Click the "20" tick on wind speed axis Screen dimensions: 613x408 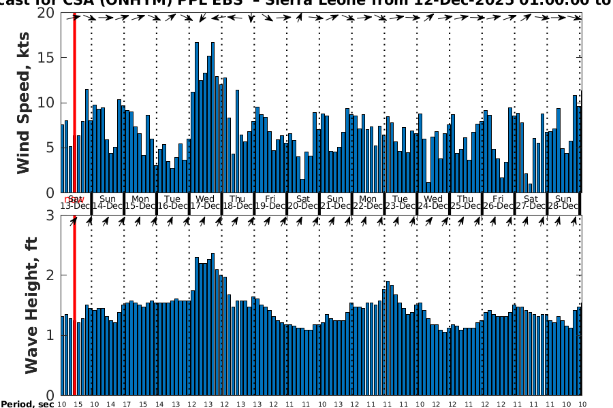46,13
